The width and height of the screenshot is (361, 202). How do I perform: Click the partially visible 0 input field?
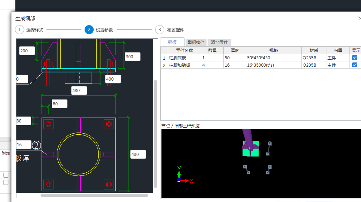[22, 79]
